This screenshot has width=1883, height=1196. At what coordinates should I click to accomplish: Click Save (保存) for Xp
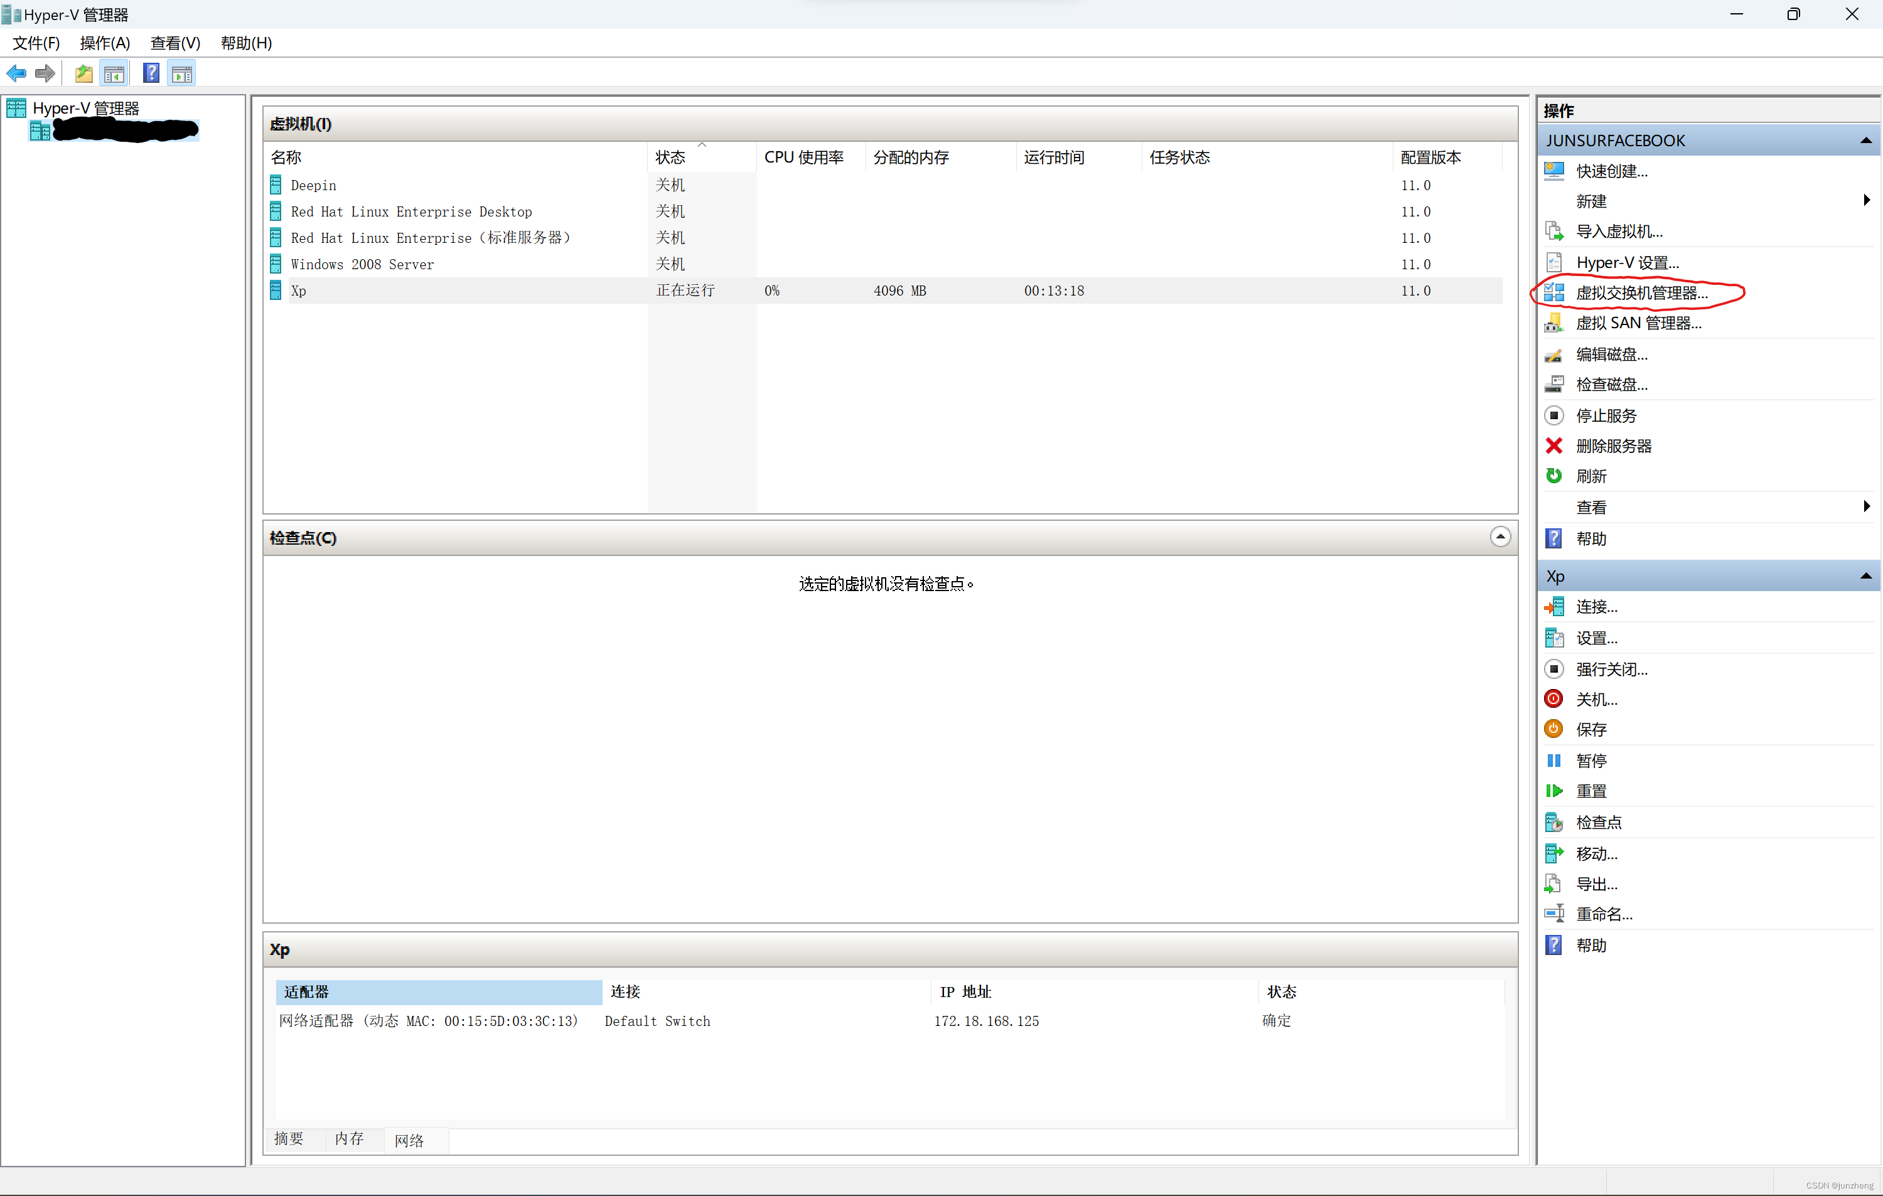click(x=1591, y=730)
